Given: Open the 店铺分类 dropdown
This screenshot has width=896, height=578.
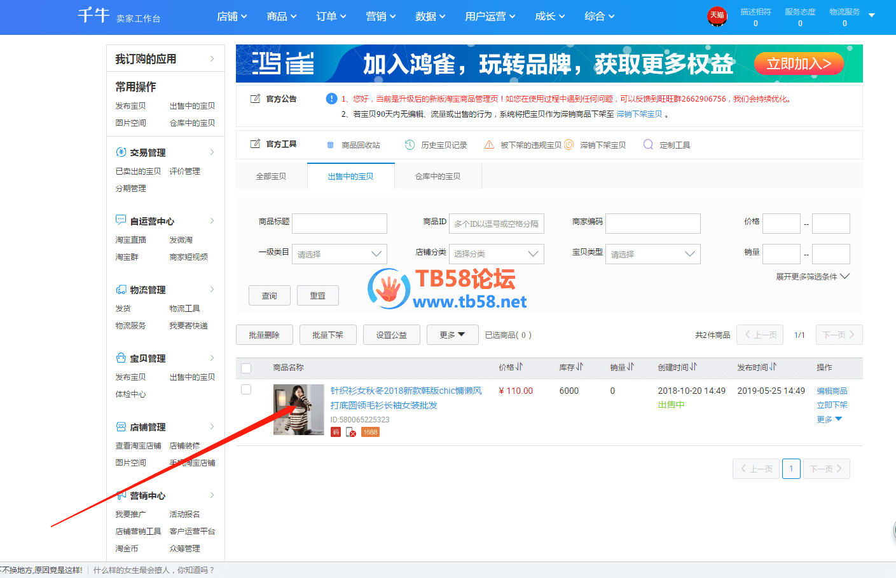Looking at the screenshot, I should (496, 254).
